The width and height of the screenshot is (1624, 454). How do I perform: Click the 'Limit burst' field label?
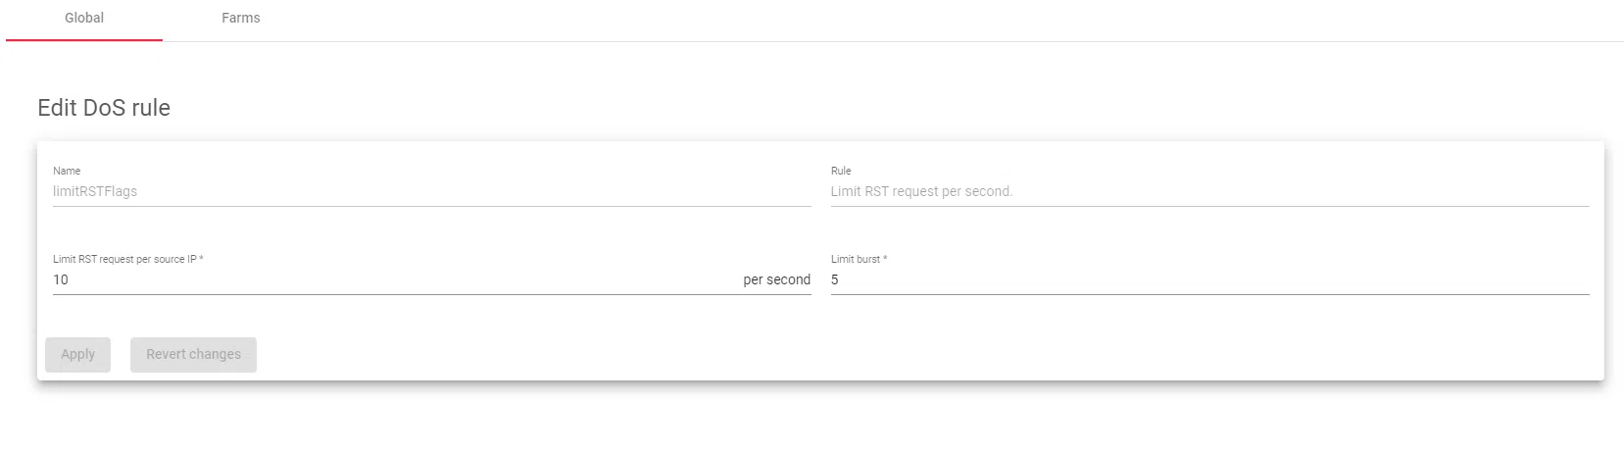coord(855,259)
